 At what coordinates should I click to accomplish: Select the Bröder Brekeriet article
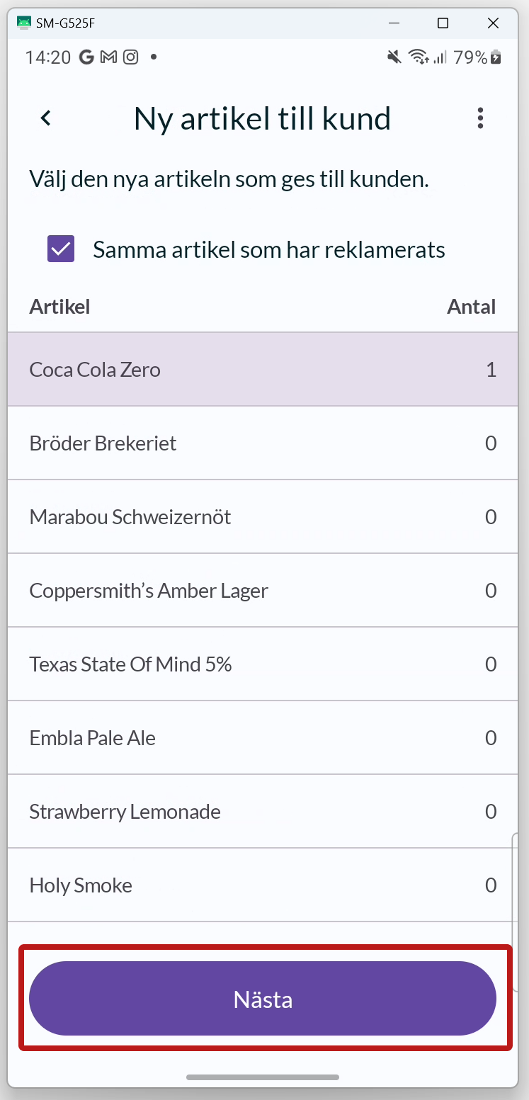pyautogui.click(x=263, y=443)
